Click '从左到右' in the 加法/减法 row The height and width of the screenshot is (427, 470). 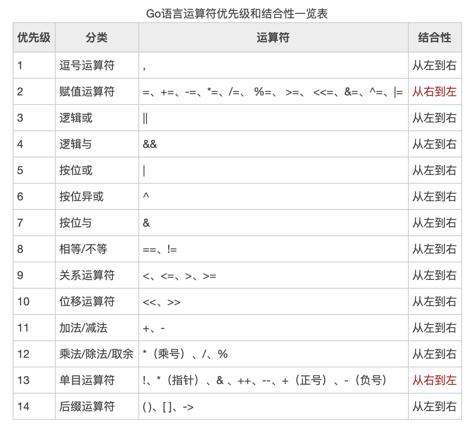(x=435, y=328)
